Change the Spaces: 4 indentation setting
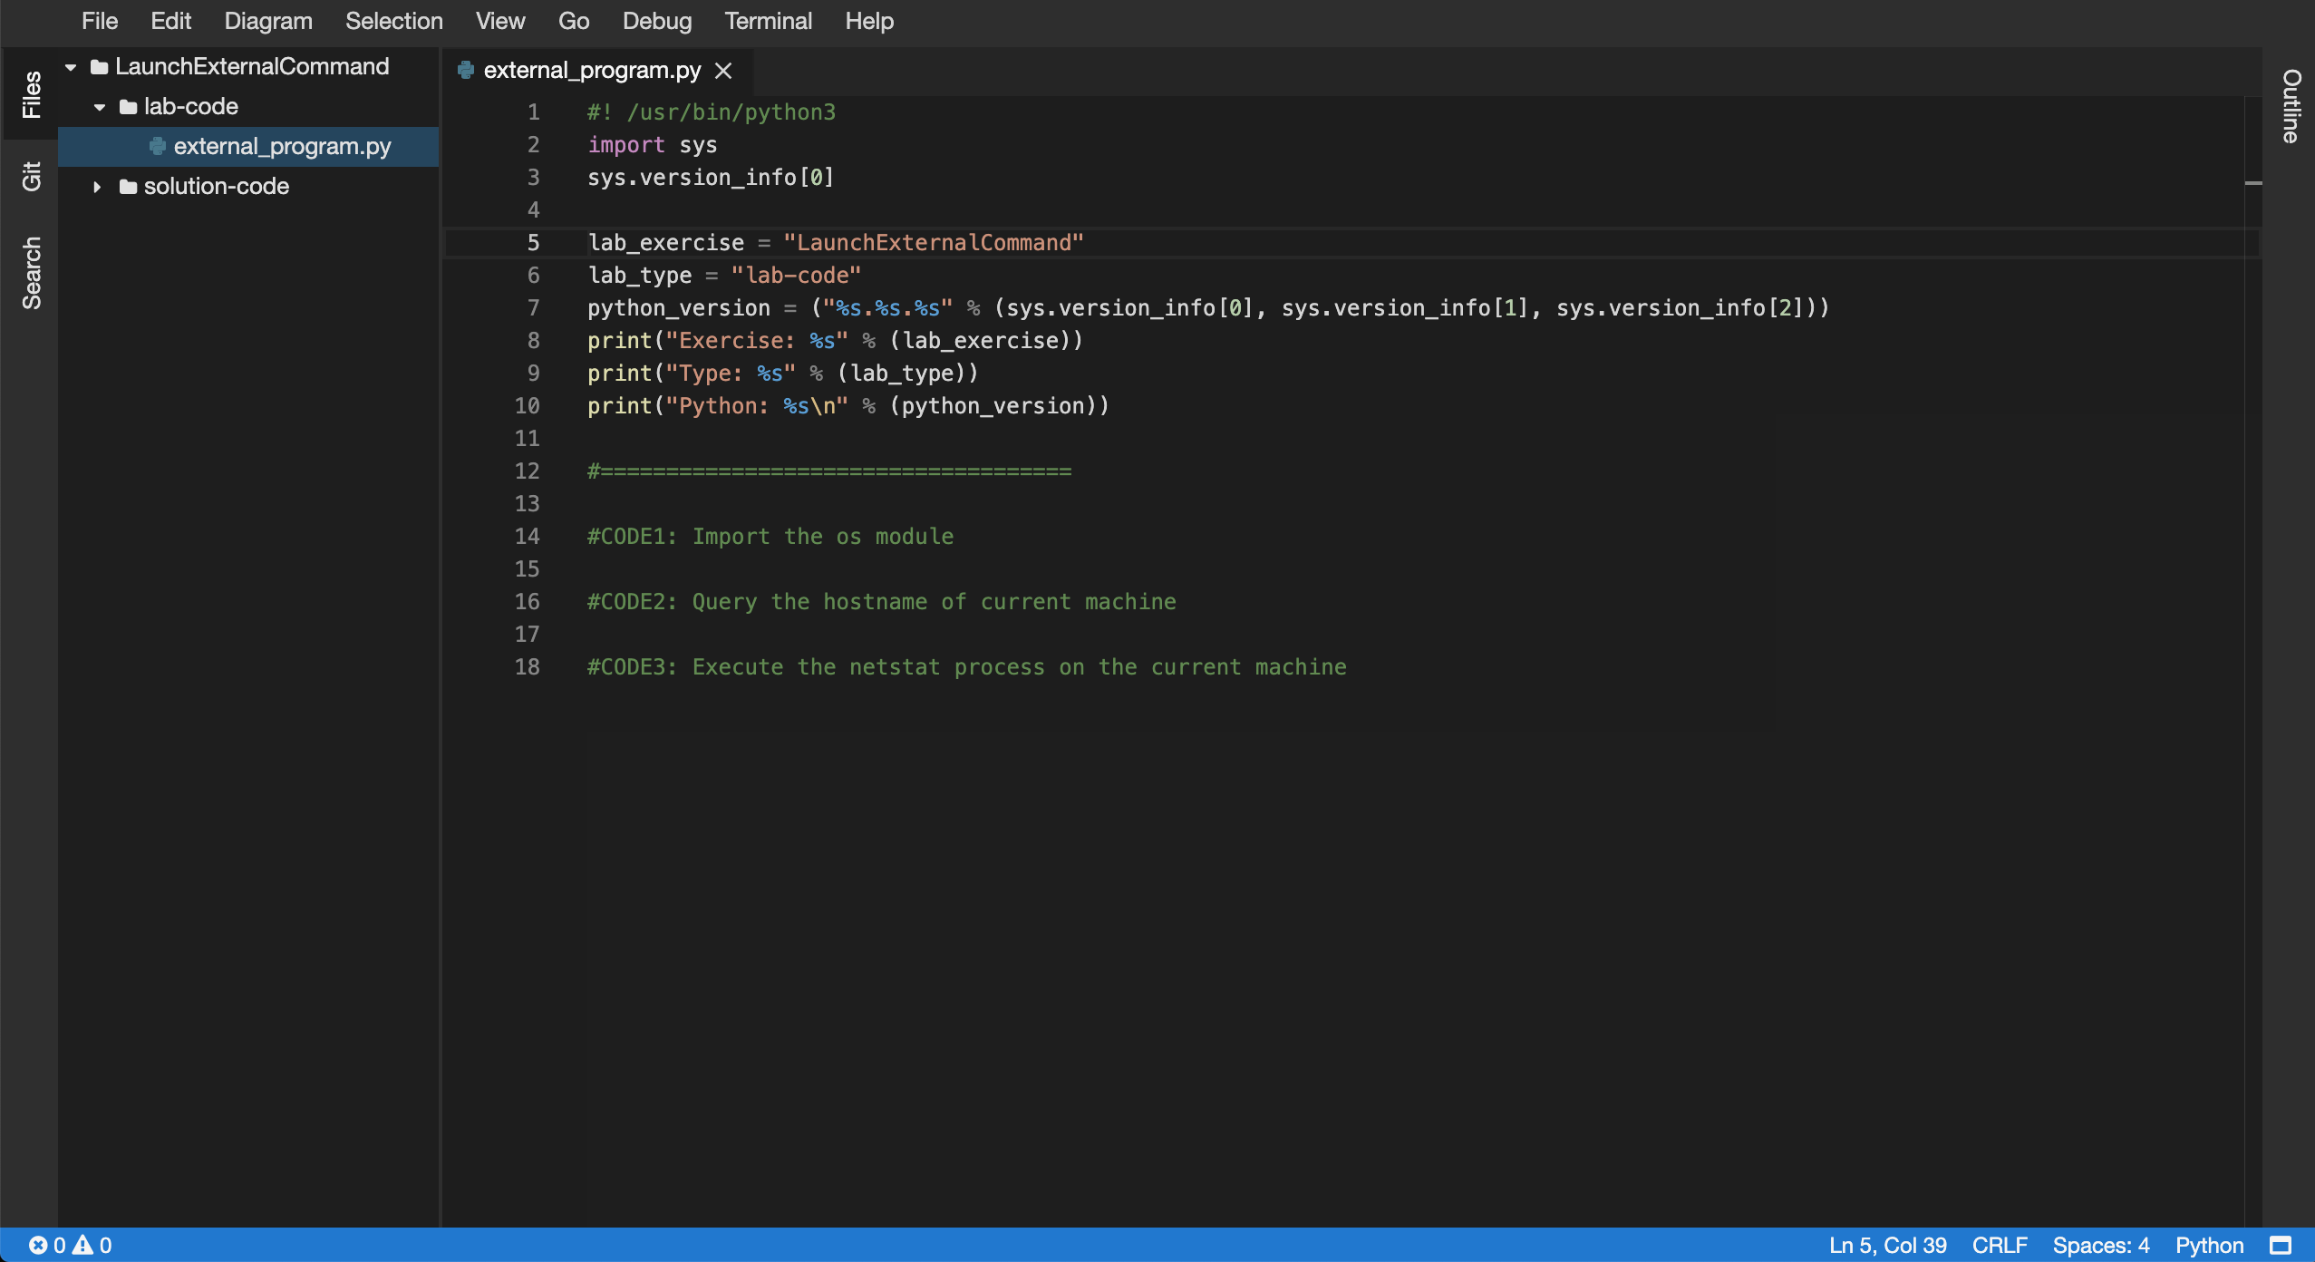The width and height of the screenshot is (2315, 1262). pos(2100,1245)
